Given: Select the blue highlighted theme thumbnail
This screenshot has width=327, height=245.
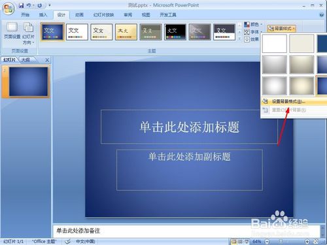Looking at the screenshot, I should 52,32.
